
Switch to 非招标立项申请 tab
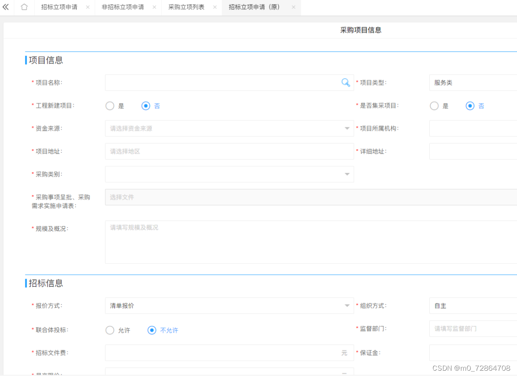(123, 7)
